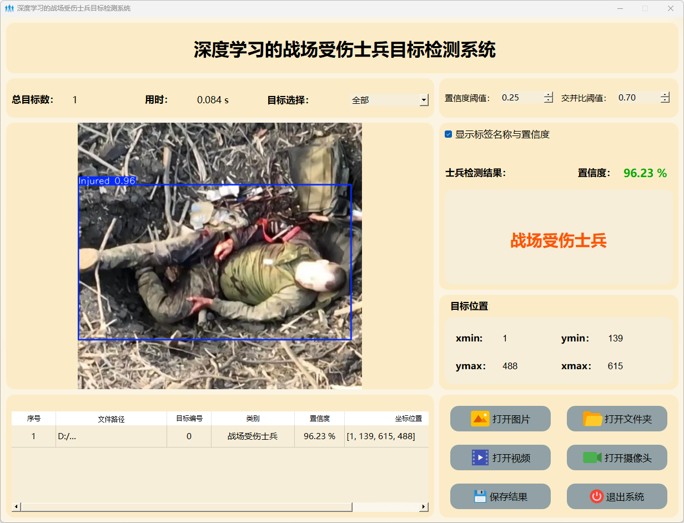Click the 置信度 column header in the table
Viewport: 684px width, 523px height.
tap(319, 419)
